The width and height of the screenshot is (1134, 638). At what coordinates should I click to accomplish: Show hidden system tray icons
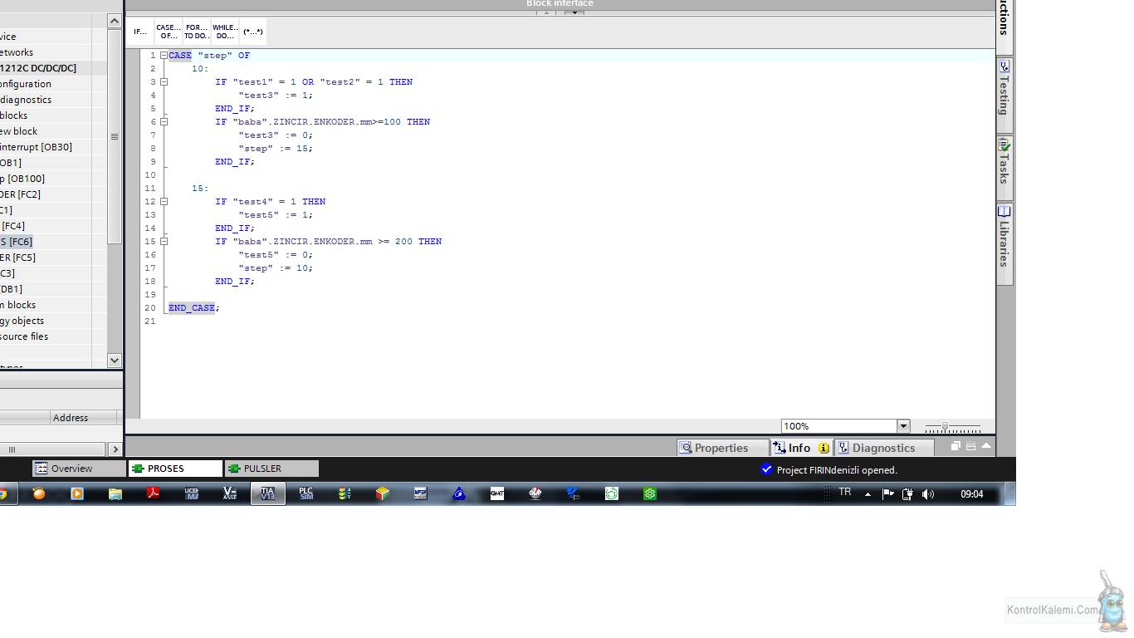(868, 494)
